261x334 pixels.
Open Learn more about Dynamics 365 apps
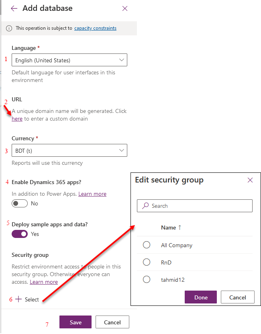tap(92, 194)
